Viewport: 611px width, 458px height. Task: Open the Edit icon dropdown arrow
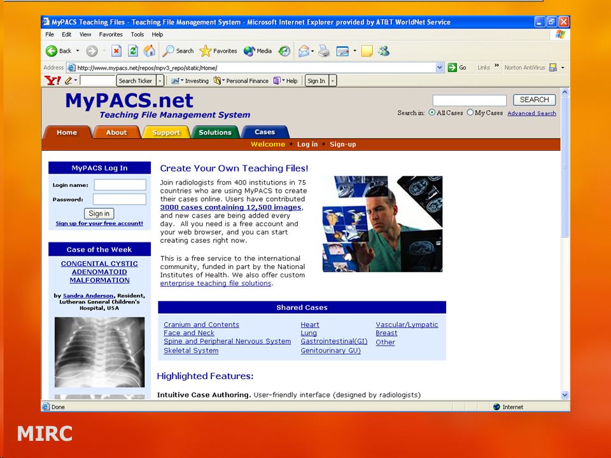[355, 51]
